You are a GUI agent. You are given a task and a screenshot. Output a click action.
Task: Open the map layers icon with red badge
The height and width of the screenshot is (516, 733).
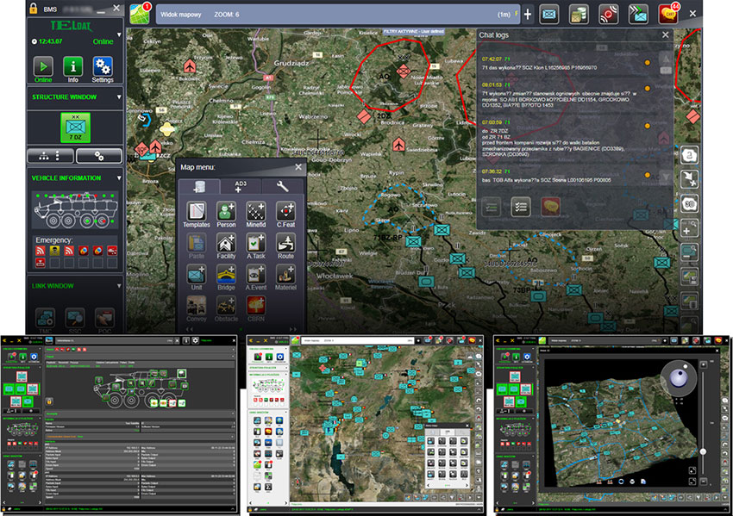140,14
